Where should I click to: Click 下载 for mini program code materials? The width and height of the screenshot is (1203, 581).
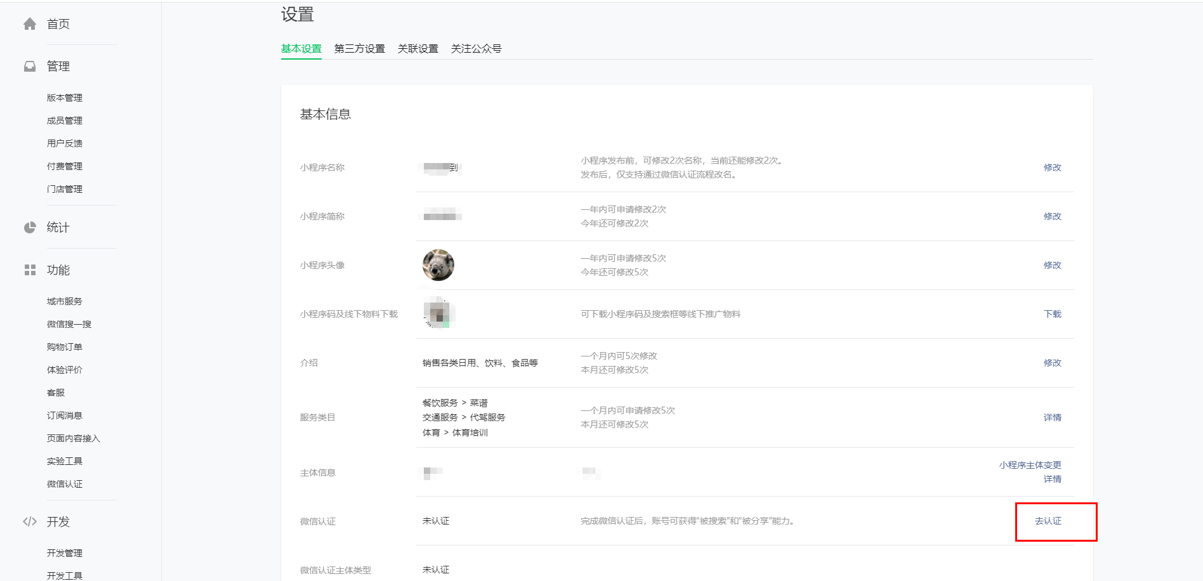click(1052, 314)
